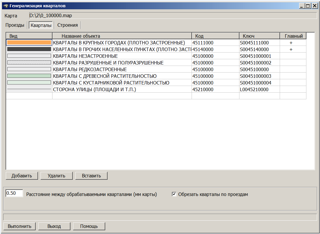This screenshot has height=234, width=320.
Task: Toggle the Главный plus for code 45140000
Action: tap(291, 49)
